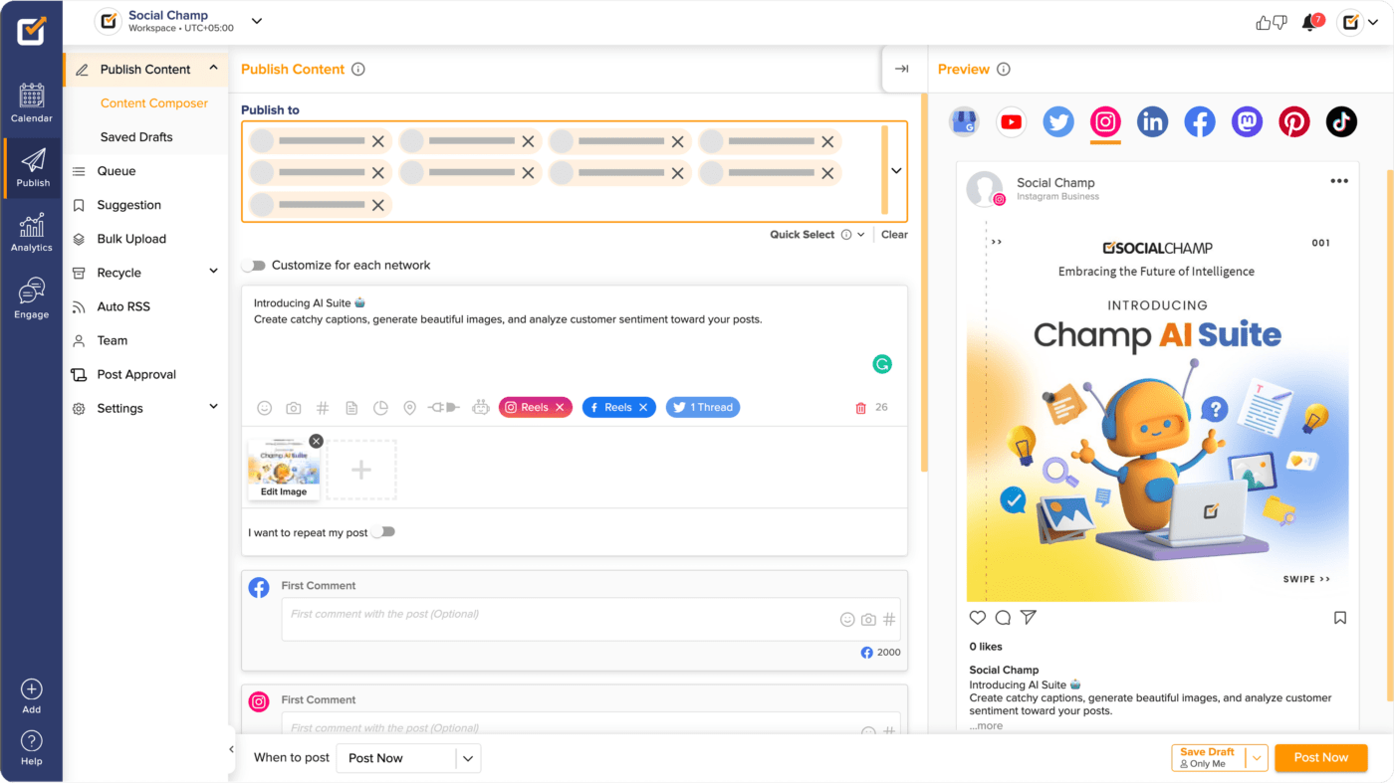Viewport: 1394px width, 783px height.
Task: Open the three-dot menu on preview post
Action: pyautogui.click(x=1339, y=181)
